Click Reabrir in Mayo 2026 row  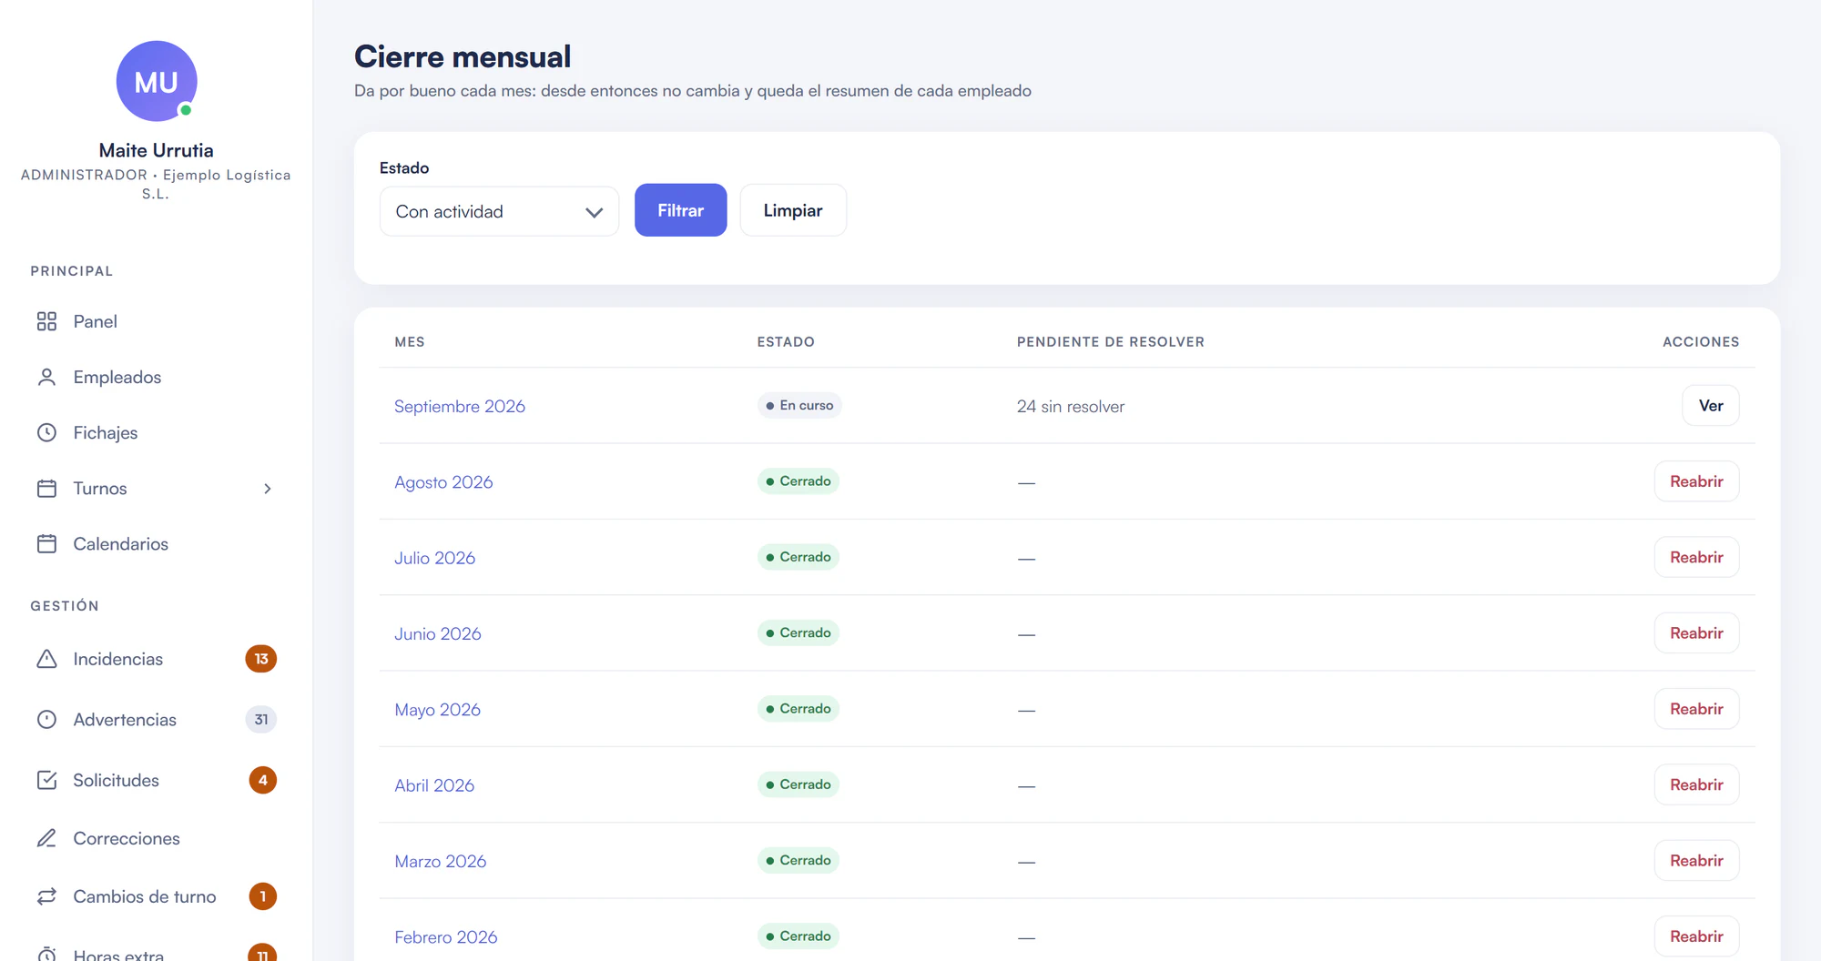click(x=1696, y=709)
